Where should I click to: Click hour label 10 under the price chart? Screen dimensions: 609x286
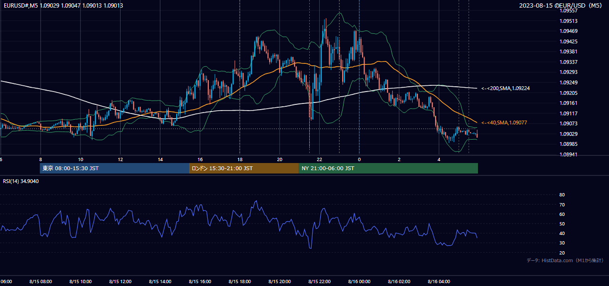[81, 159]
